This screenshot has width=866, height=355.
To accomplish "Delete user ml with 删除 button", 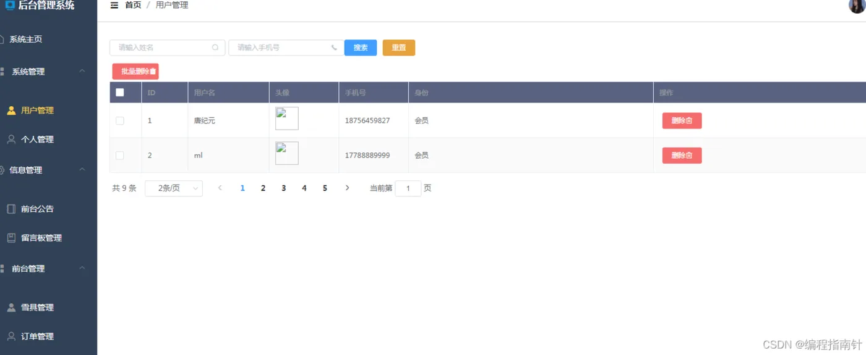I will point(682,156).
